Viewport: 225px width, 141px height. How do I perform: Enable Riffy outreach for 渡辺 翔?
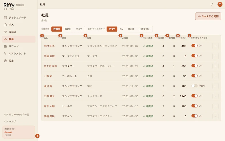coord(194,86)
